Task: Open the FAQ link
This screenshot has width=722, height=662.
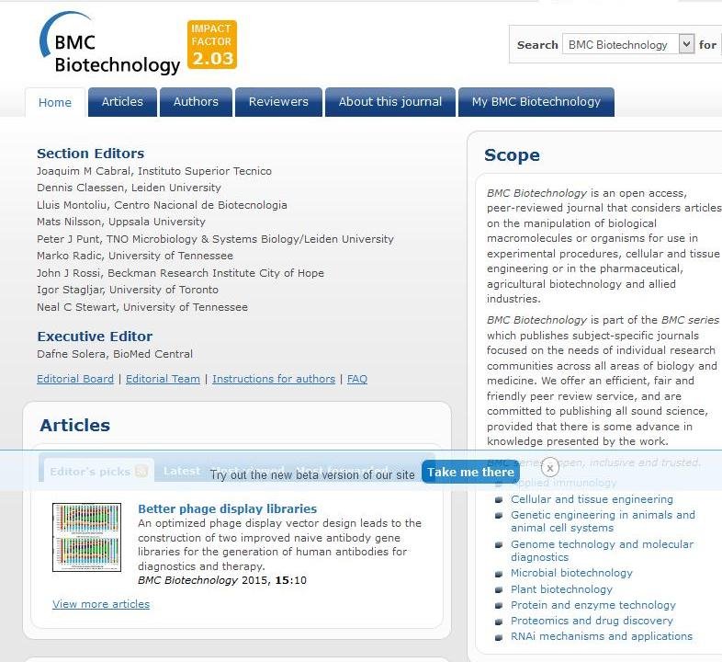Action: 357,379
